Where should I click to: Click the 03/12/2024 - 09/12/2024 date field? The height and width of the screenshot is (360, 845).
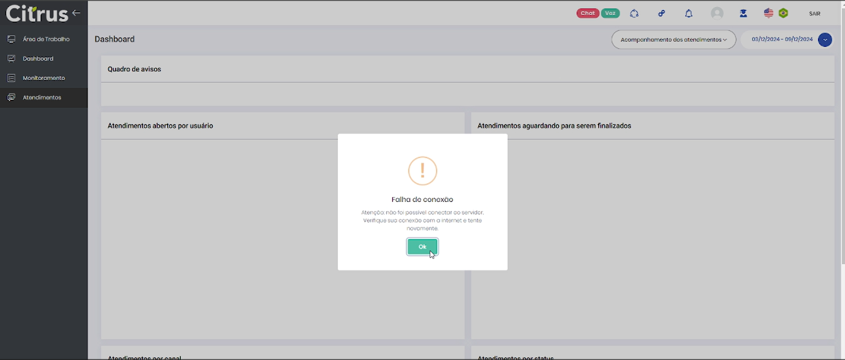(782, 39)
